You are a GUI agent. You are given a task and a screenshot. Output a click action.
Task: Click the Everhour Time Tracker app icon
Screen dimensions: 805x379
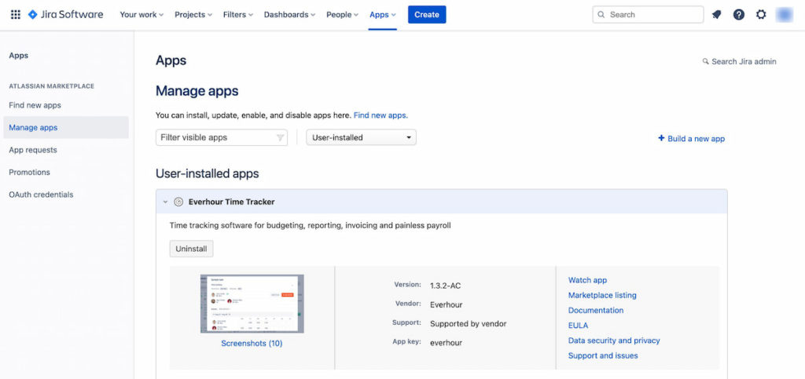pyautogui.click(x=178, y=202)
